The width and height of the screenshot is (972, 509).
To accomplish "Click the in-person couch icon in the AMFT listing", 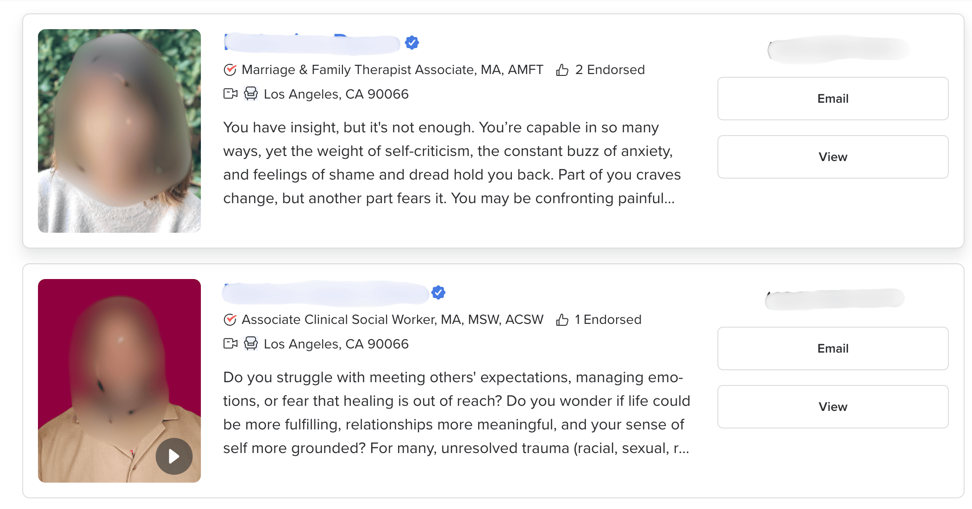I will 251,94.
